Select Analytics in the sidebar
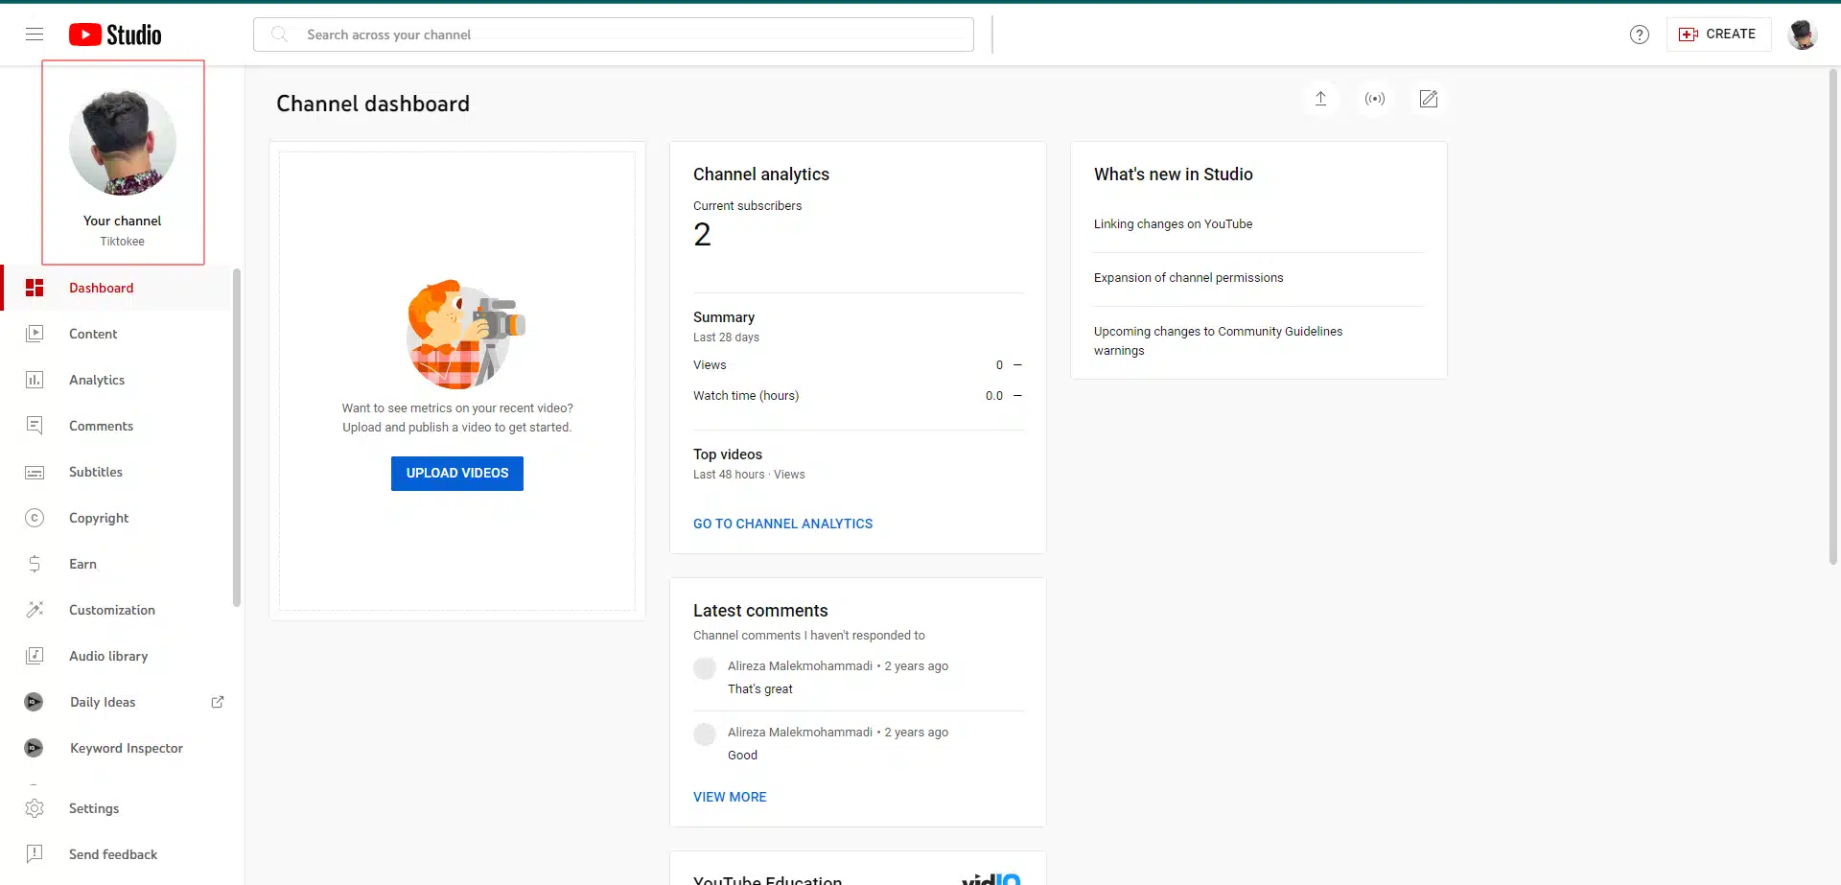The width and height of the screenshot is (1841, 885). [x=97, y=380]
